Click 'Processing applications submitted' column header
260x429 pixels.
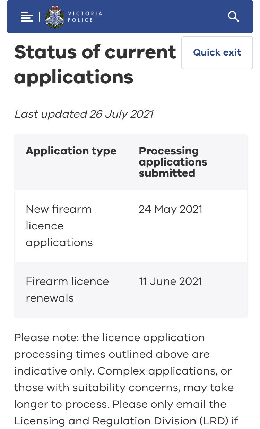(x=173, y=162)
